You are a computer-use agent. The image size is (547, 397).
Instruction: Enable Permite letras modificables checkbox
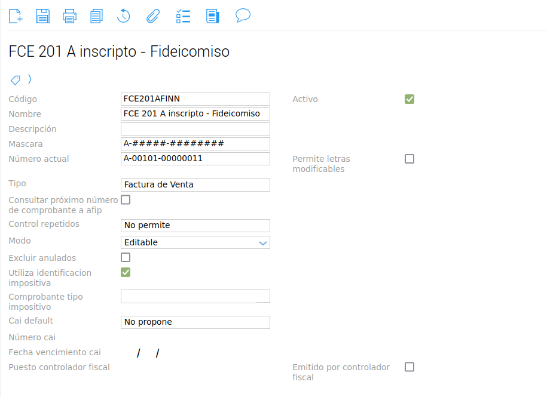[x=410, y=159]
